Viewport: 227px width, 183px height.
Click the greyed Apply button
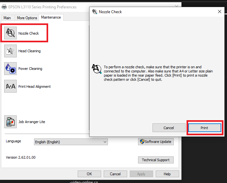click(141, 174)
